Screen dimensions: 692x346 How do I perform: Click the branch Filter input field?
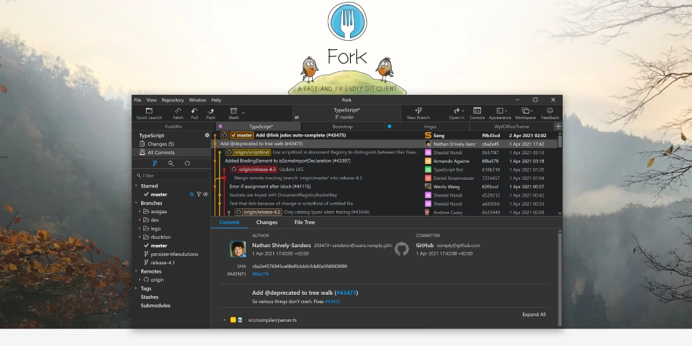click(172, 176)
